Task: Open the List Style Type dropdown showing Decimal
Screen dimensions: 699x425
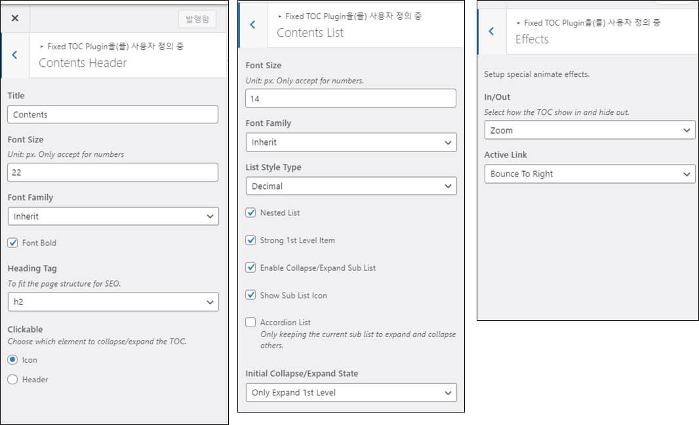Action: 351,186
